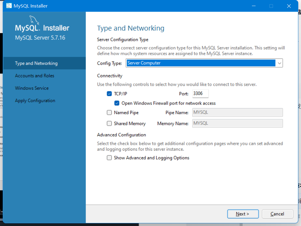The width and height of the screenshot is (301, 226).
Task: Click the Port label
Action: click(184, 94)
